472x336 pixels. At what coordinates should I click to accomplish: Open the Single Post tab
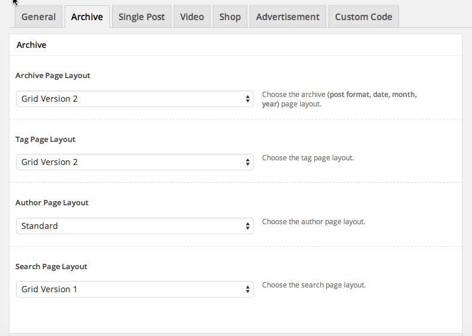142,17
